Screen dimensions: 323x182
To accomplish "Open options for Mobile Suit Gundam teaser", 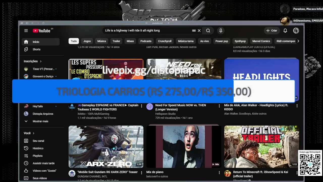I will [x=141, y=173].
